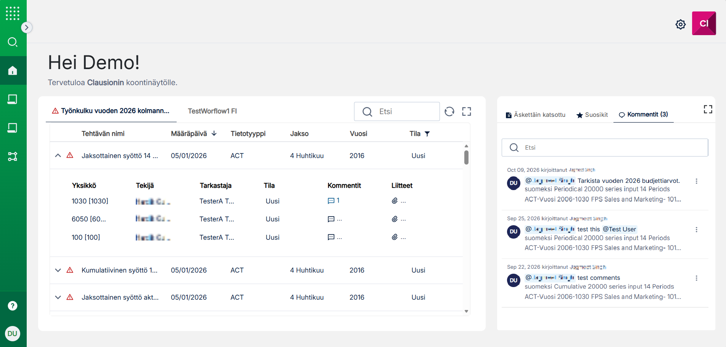Click the scroll down arrow of task list
The height and width of the screenshot is (347, 726).
466,311
